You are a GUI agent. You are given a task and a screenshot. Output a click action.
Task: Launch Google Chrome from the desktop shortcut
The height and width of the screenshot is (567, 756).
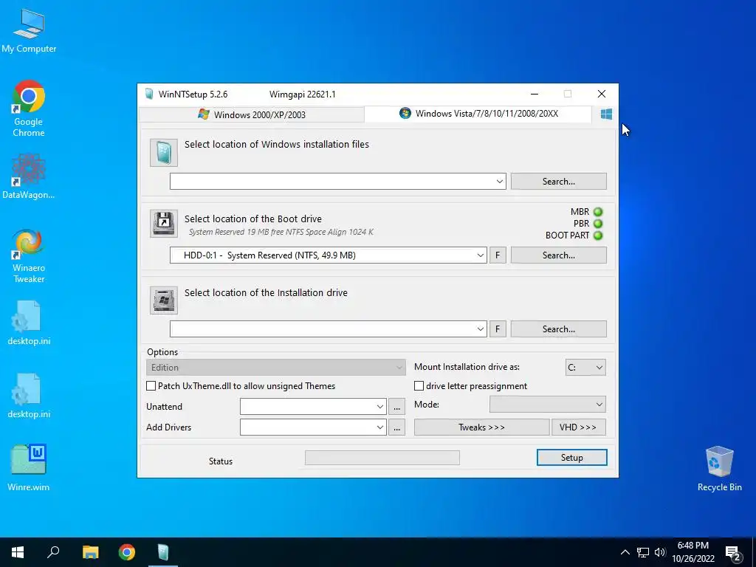click(29, 109)
